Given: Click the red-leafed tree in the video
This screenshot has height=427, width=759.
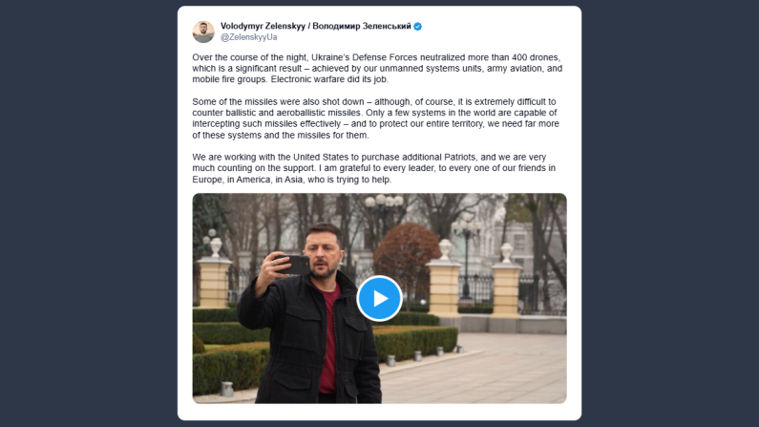Looking at the screenshot, I should coord(406,257).
